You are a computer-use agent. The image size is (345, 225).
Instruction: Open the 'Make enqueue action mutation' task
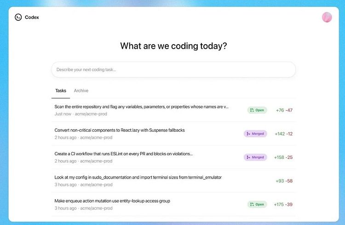pos(173,204)
